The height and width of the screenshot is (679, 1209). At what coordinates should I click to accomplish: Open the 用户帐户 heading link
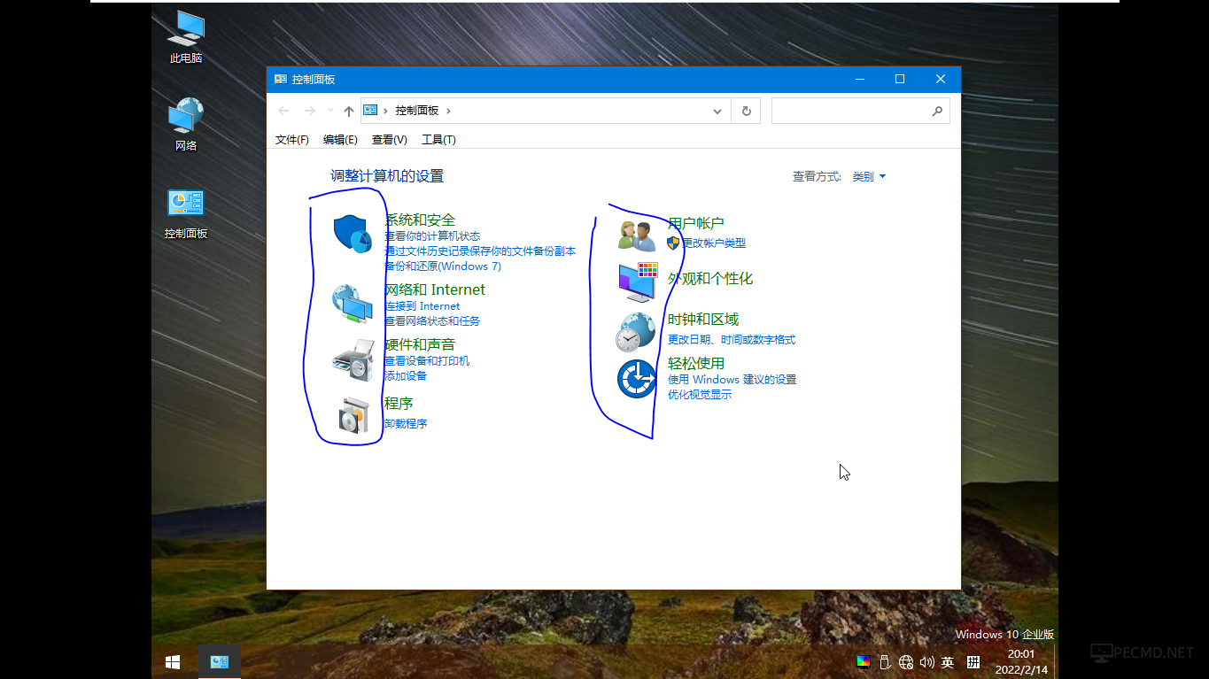(696, 224)
